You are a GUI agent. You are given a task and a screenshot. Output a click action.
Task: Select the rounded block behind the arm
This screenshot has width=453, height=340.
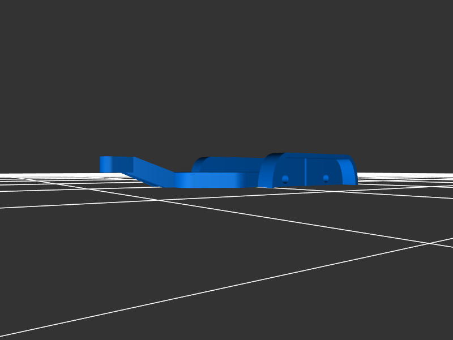pyautogui.click(x=226, y=164)
